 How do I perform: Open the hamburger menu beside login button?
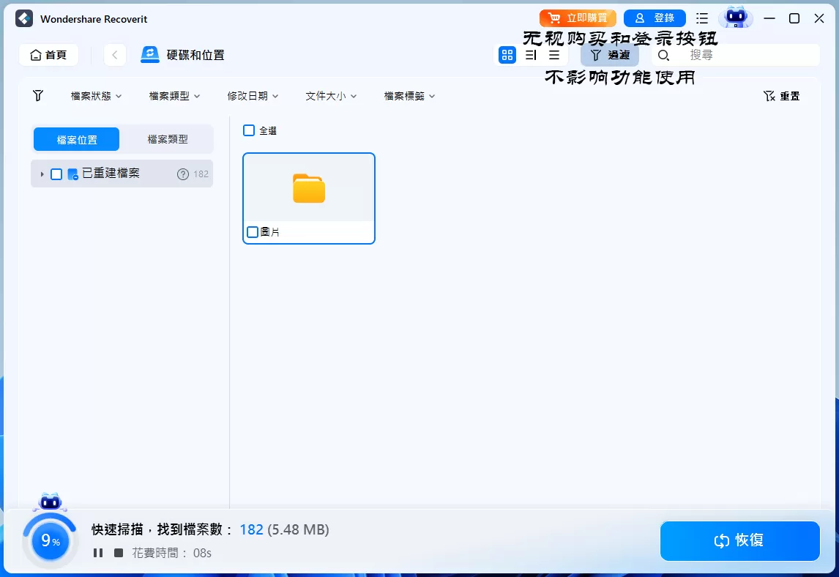coord(701,18)
